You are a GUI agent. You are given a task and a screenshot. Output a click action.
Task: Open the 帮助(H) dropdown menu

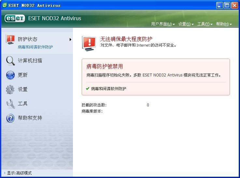click(x=224, y=24)
